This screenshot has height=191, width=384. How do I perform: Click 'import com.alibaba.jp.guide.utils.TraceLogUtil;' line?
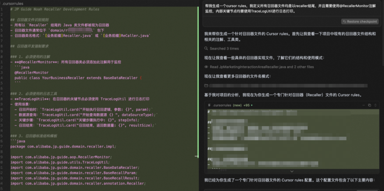tap(60, 162)
